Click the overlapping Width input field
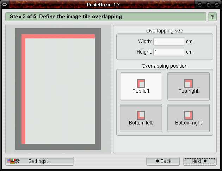Screen dimensions: 222x171 click(169, 41)
